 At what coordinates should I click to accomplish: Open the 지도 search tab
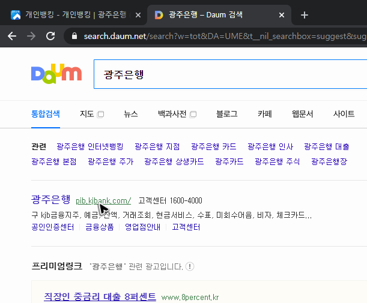pos(87,114)
